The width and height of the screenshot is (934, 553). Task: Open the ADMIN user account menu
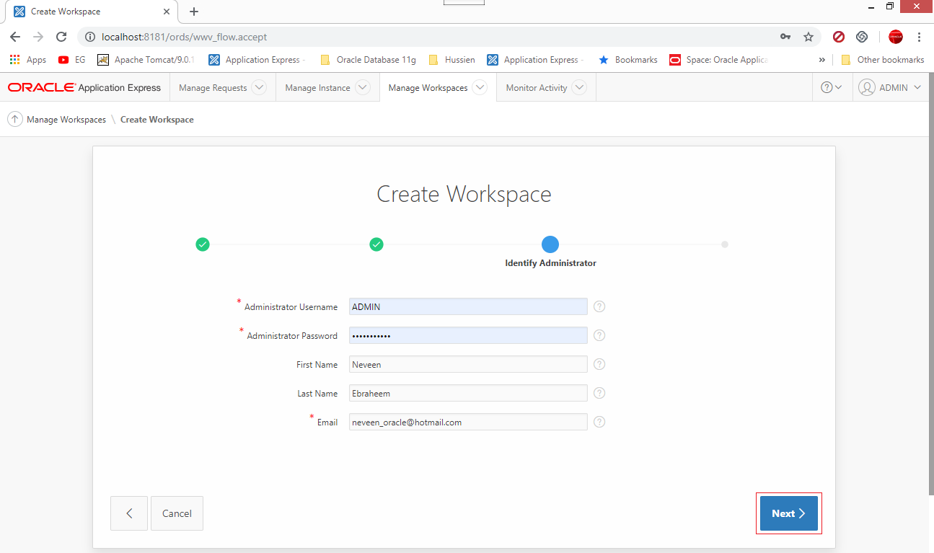(890, 87)
